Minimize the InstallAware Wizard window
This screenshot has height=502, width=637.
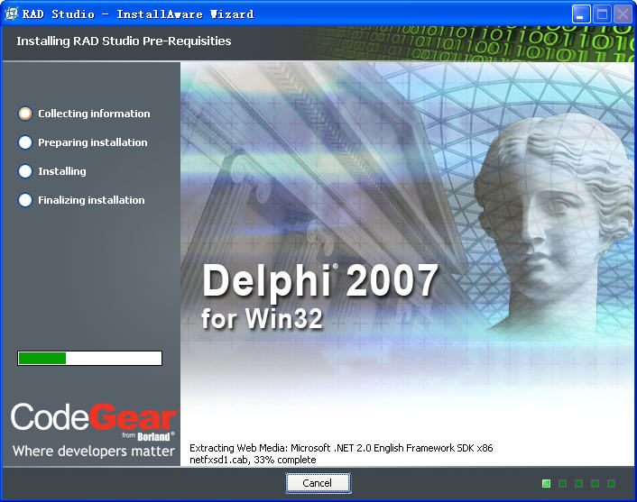(581, 14)
